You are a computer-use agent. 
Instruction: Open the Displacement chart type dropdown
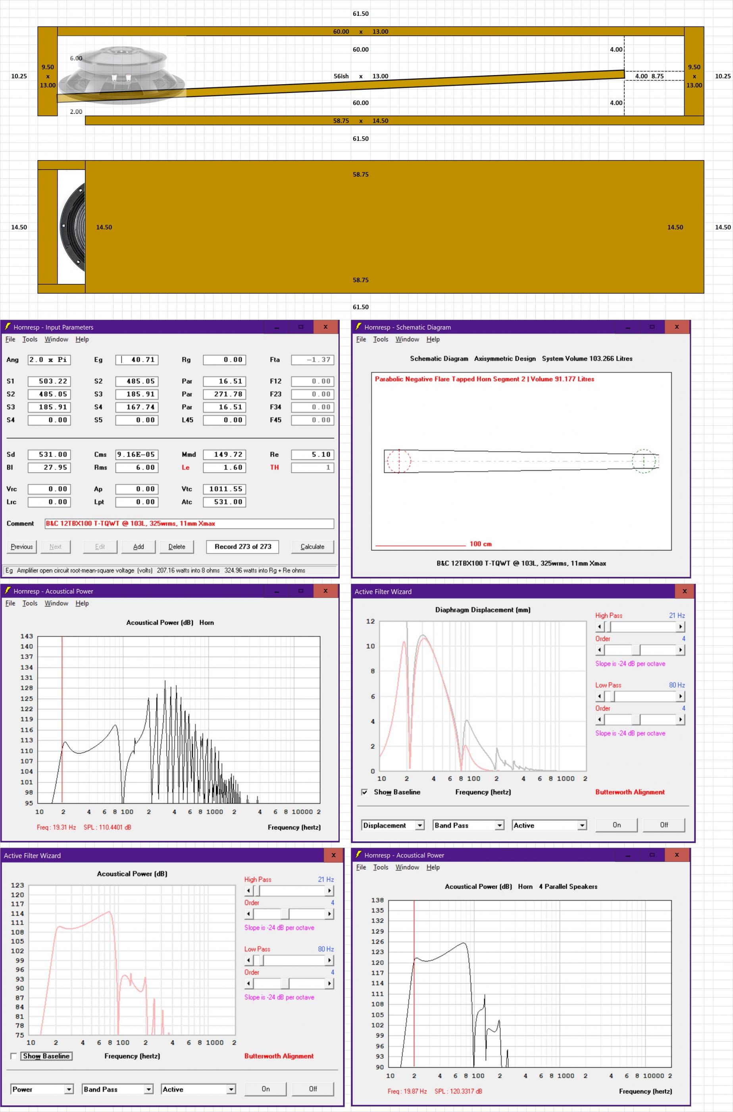(420, 825)
